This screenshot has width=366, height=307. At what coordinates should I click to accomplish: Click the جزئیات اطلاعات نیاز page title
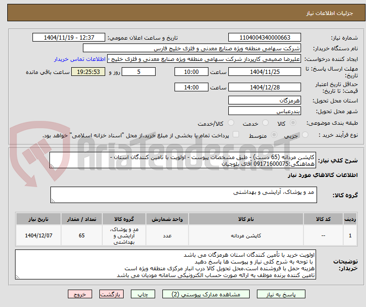click(x=330, y=13)
